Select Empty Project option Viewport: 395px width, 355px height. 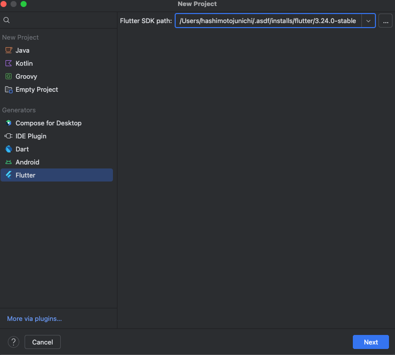click(57, 90)
